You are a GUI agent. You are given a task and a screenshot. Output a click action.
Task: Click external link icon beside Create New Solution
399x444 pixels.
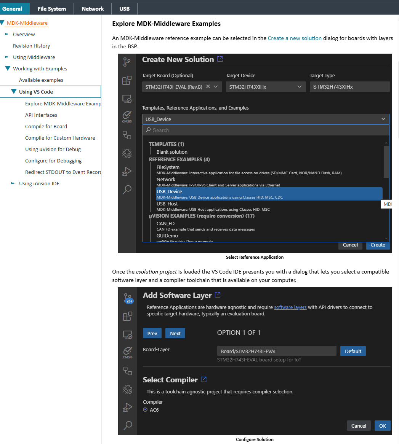220,59
